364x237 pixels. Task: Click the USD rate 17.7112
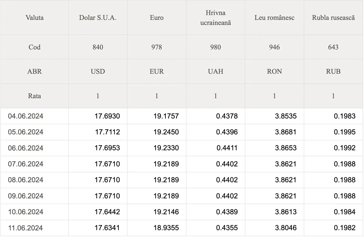point(107,132)
